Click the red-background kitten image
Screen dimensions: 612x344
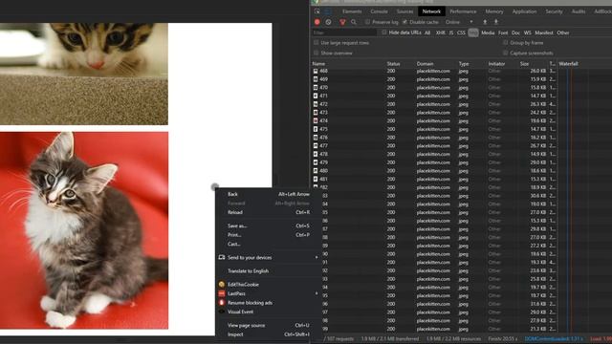(84, 230)
